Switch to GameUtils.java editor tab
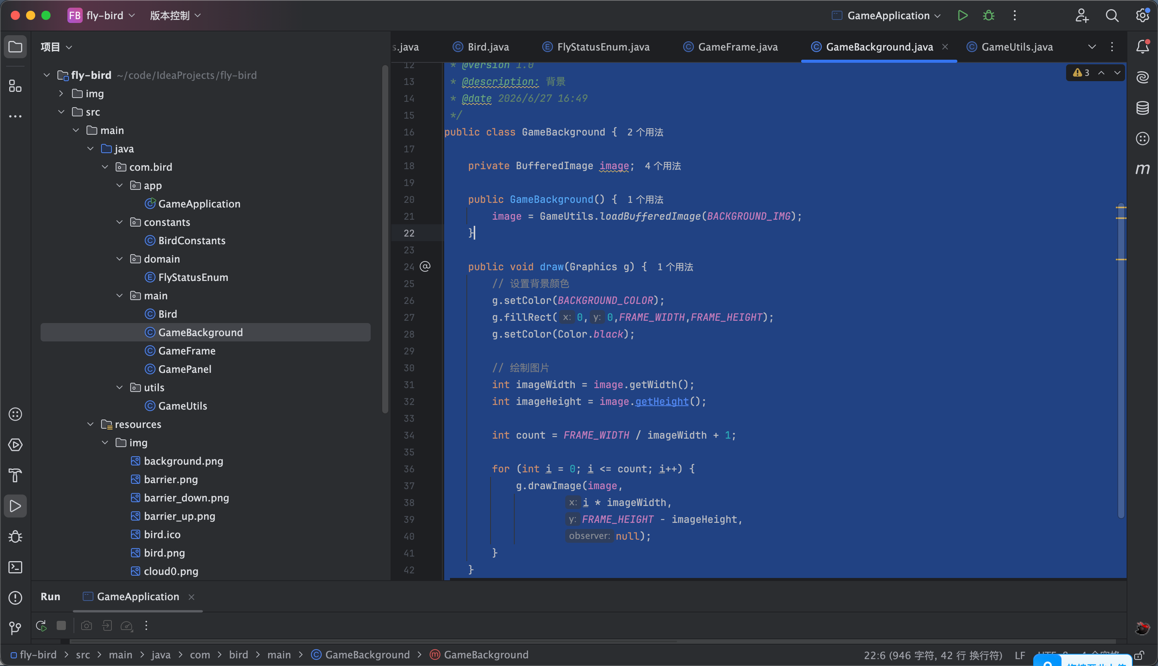1158x666 pixels. (x=1010, y=47)
